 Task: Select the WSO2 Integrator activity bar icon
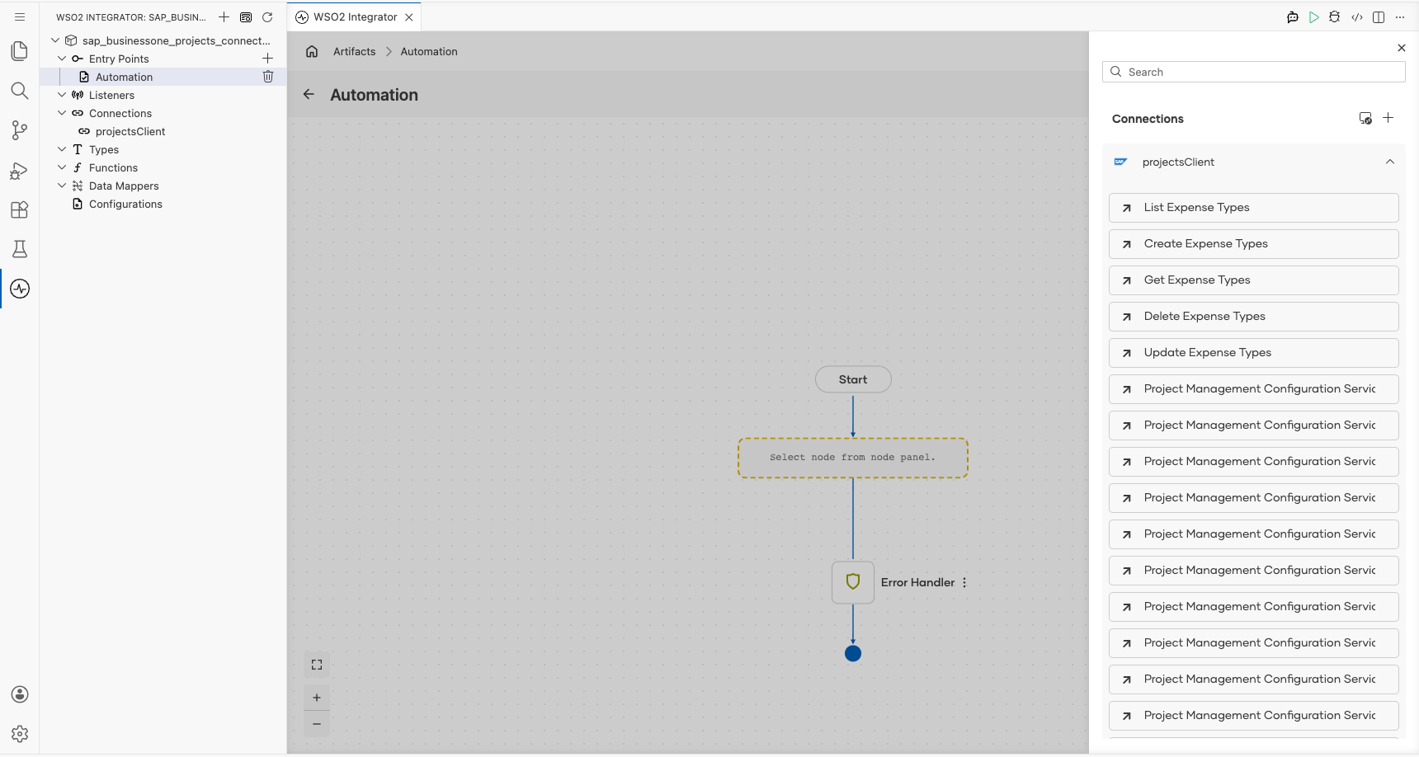[20, 289]
